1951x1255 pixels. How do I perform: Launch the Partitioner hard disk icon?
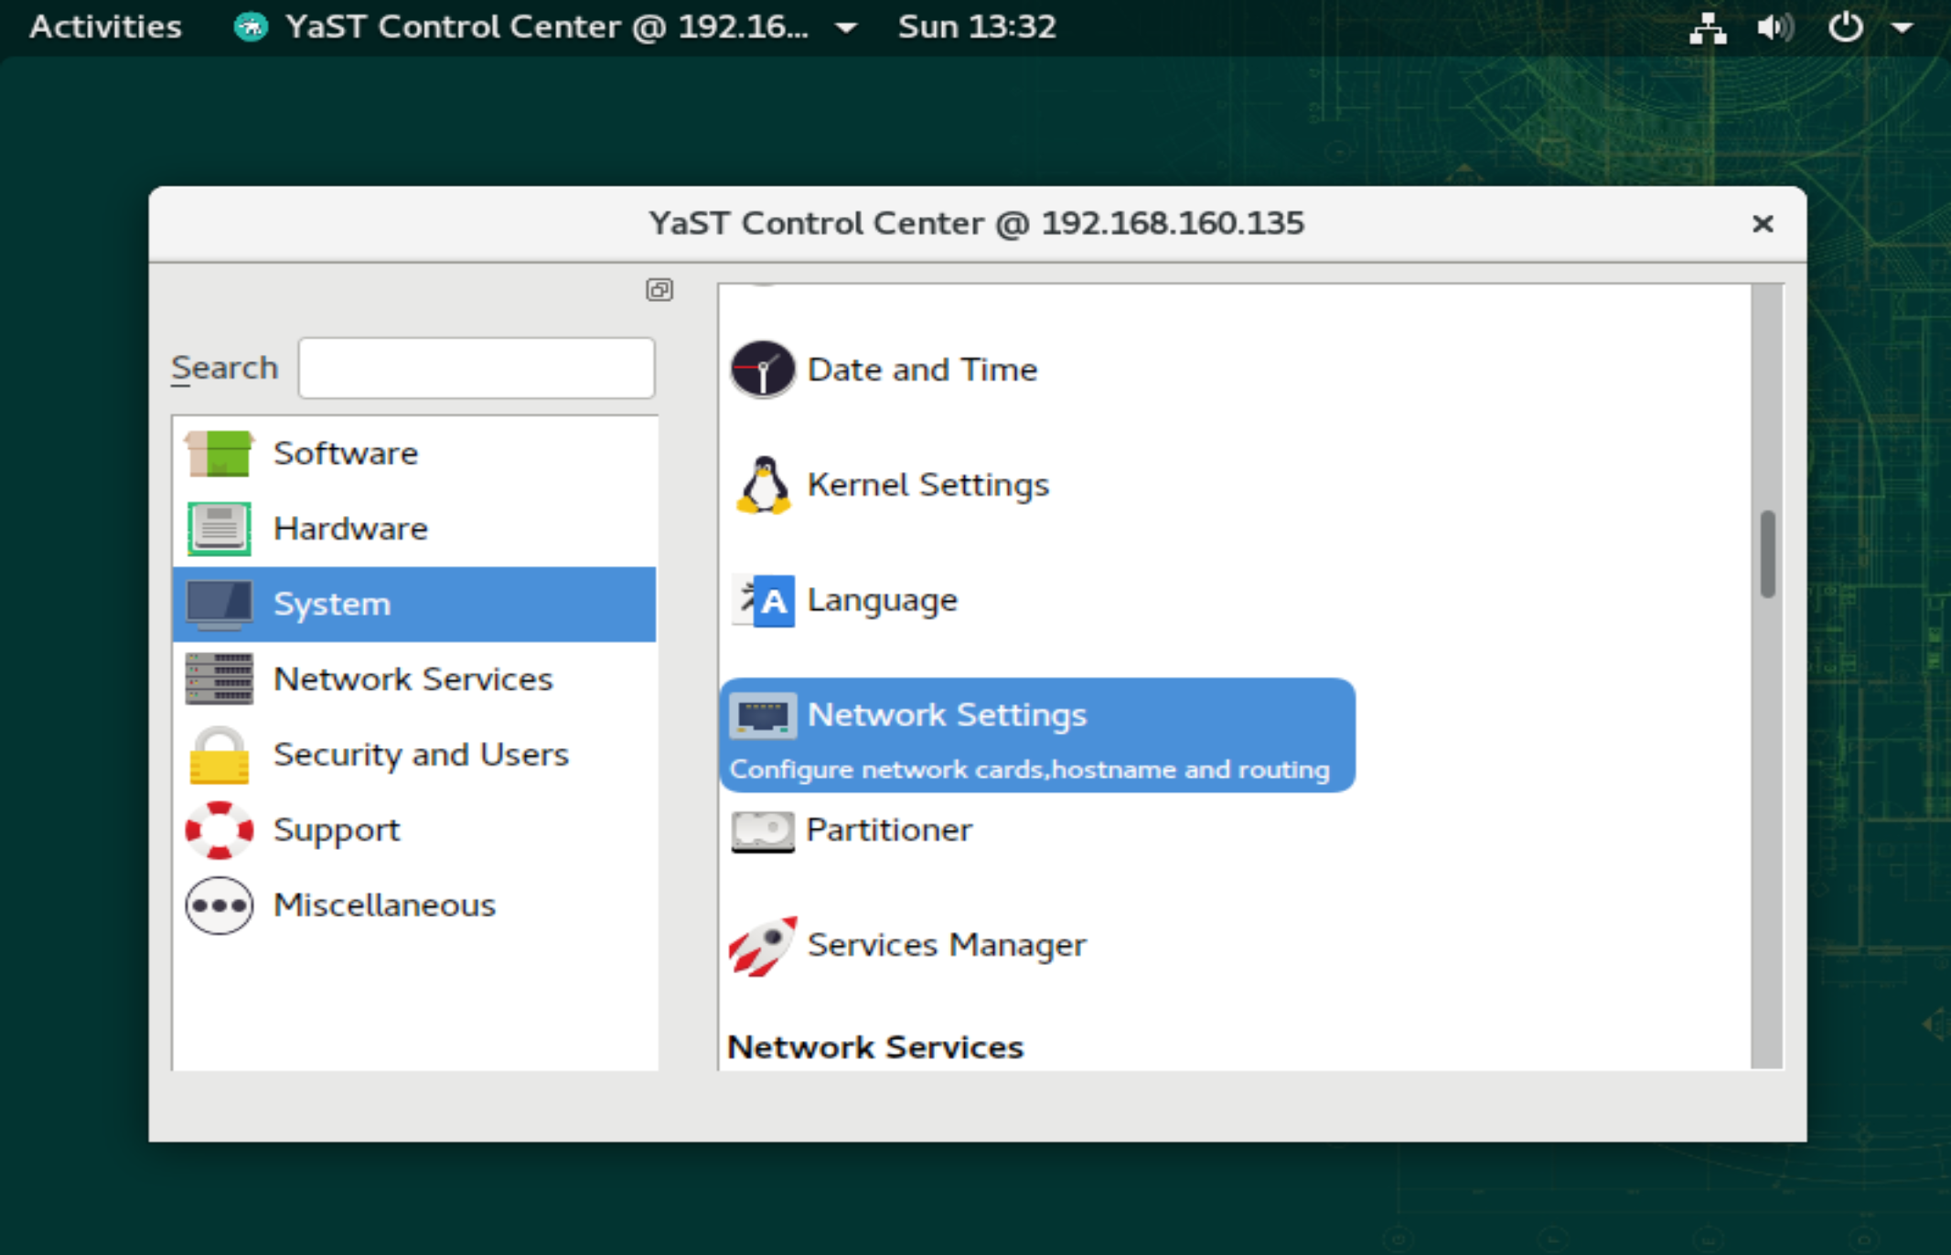(763, 831)
